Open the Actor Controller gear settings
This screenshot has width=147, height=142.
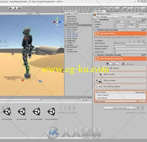coord(145,55)
